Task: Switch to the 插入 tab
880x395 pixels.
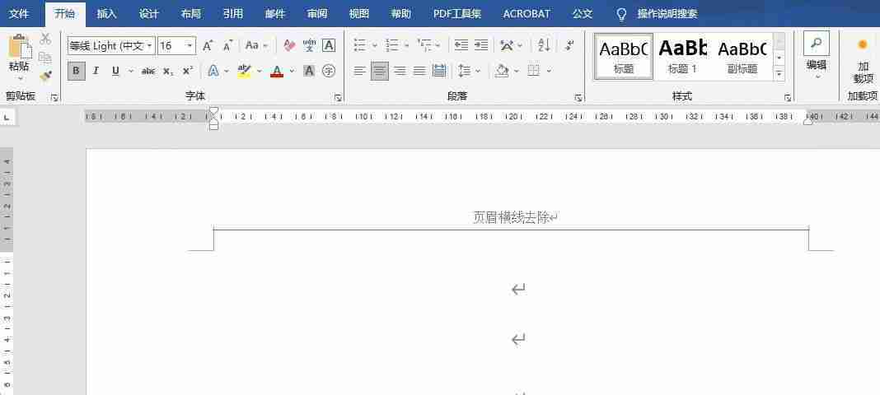Action: 106,13
